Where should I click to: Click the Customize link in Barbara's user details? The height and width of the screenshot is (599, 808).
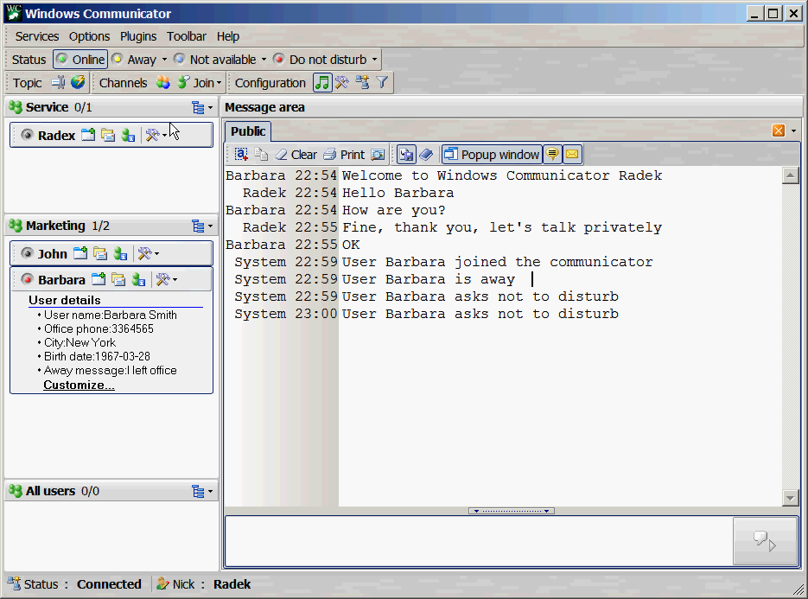click(x=78, y=386)
